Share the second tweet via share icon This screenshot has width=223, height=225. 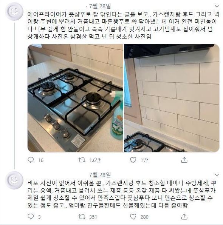184,217
